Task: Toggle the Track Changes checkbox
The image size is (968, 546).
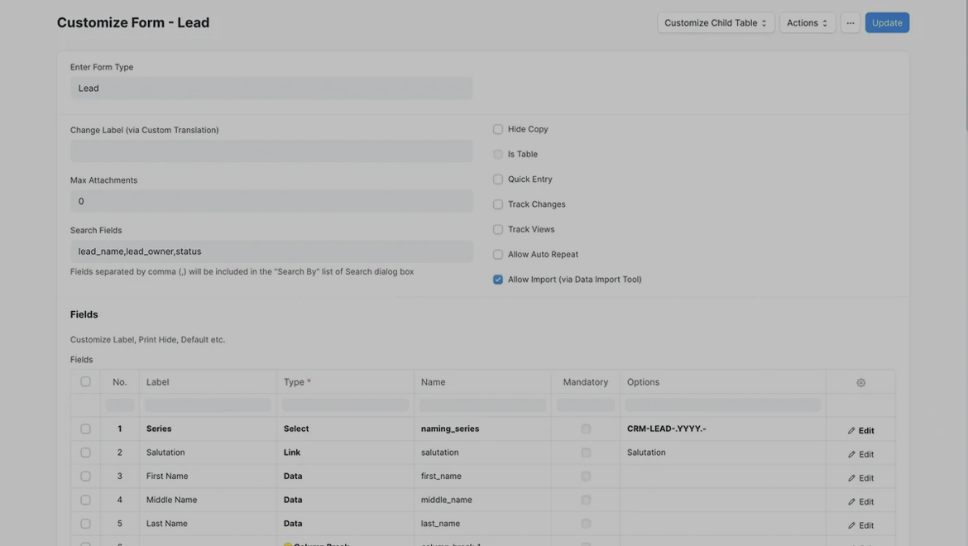Action: tap(498, 204)
